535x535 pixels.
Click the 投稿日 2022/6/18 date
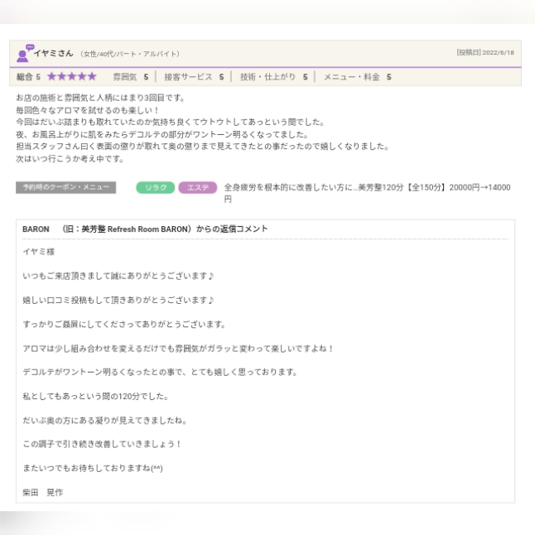point(484,53)
